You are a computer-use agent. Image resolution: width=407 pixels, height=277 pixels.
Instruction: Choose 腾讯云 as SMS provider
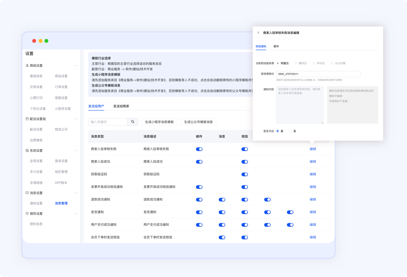[x=296, y=63]
